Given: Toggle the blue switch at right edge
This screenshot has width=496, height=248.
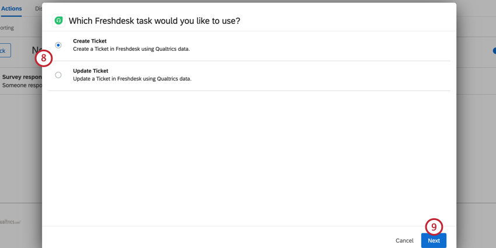Looking at the screenshot, I should tap(494, 51).
